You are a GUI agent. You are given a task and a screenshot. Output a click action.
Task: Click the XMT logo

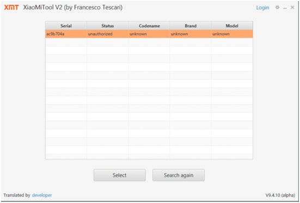click(x=11, y=8)
